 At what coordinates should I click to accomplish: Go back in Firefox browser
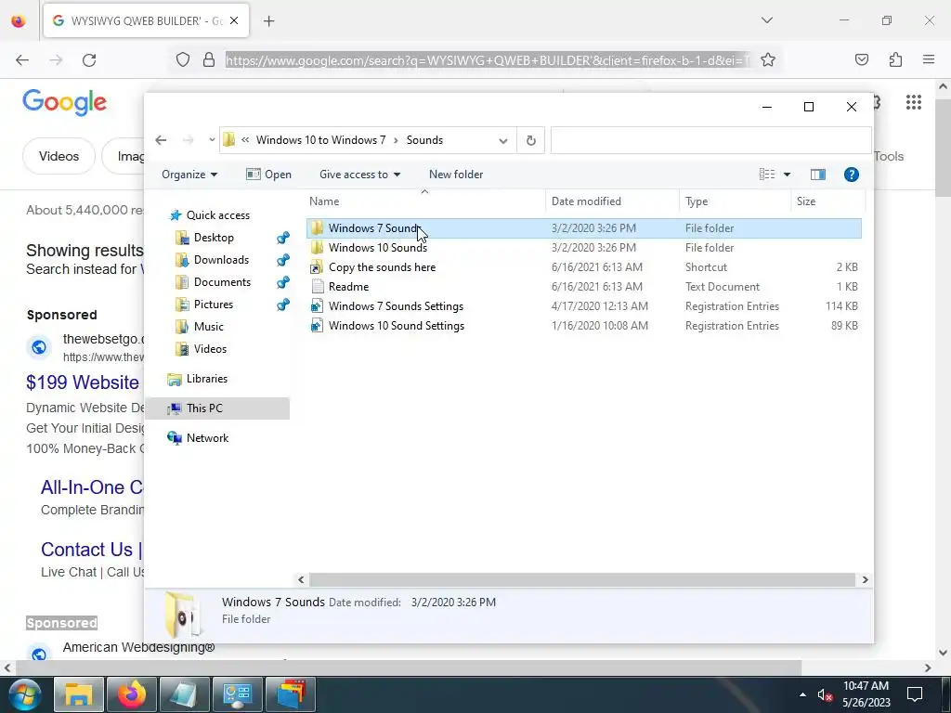coord(22,60)
